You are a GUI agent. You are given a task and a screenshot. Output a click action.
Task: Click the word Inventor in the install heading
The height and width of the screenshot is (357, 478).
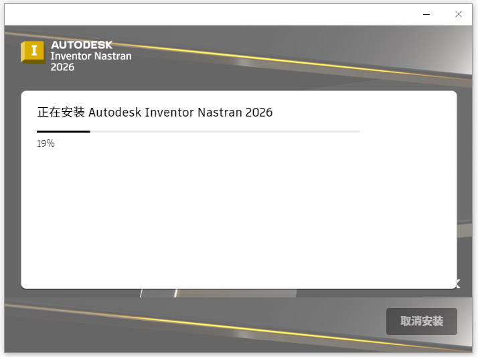pyautogui.click(x=169, y=113)
